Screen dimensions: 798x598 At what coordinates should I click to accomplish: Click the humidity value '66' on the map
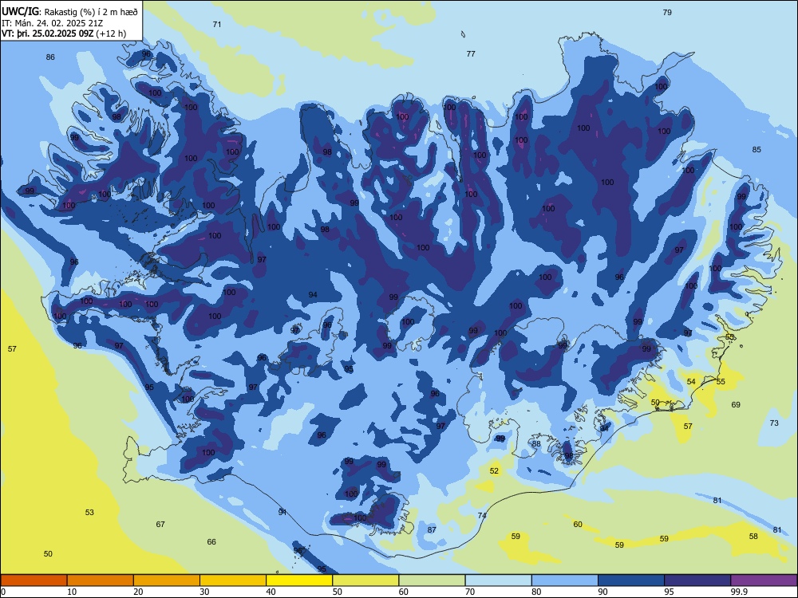[x=211, y=542]
